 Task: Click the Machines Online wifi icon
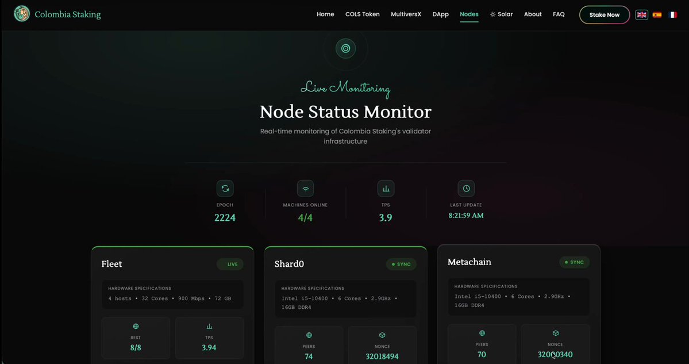coord(305,189)
